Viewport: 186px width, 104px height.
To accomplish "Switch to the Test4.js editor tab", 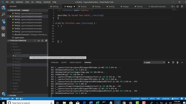I will point(98,6).
